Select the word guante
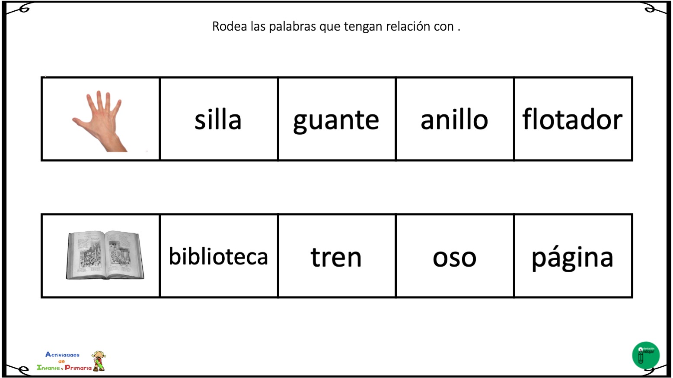 (336, 121)
